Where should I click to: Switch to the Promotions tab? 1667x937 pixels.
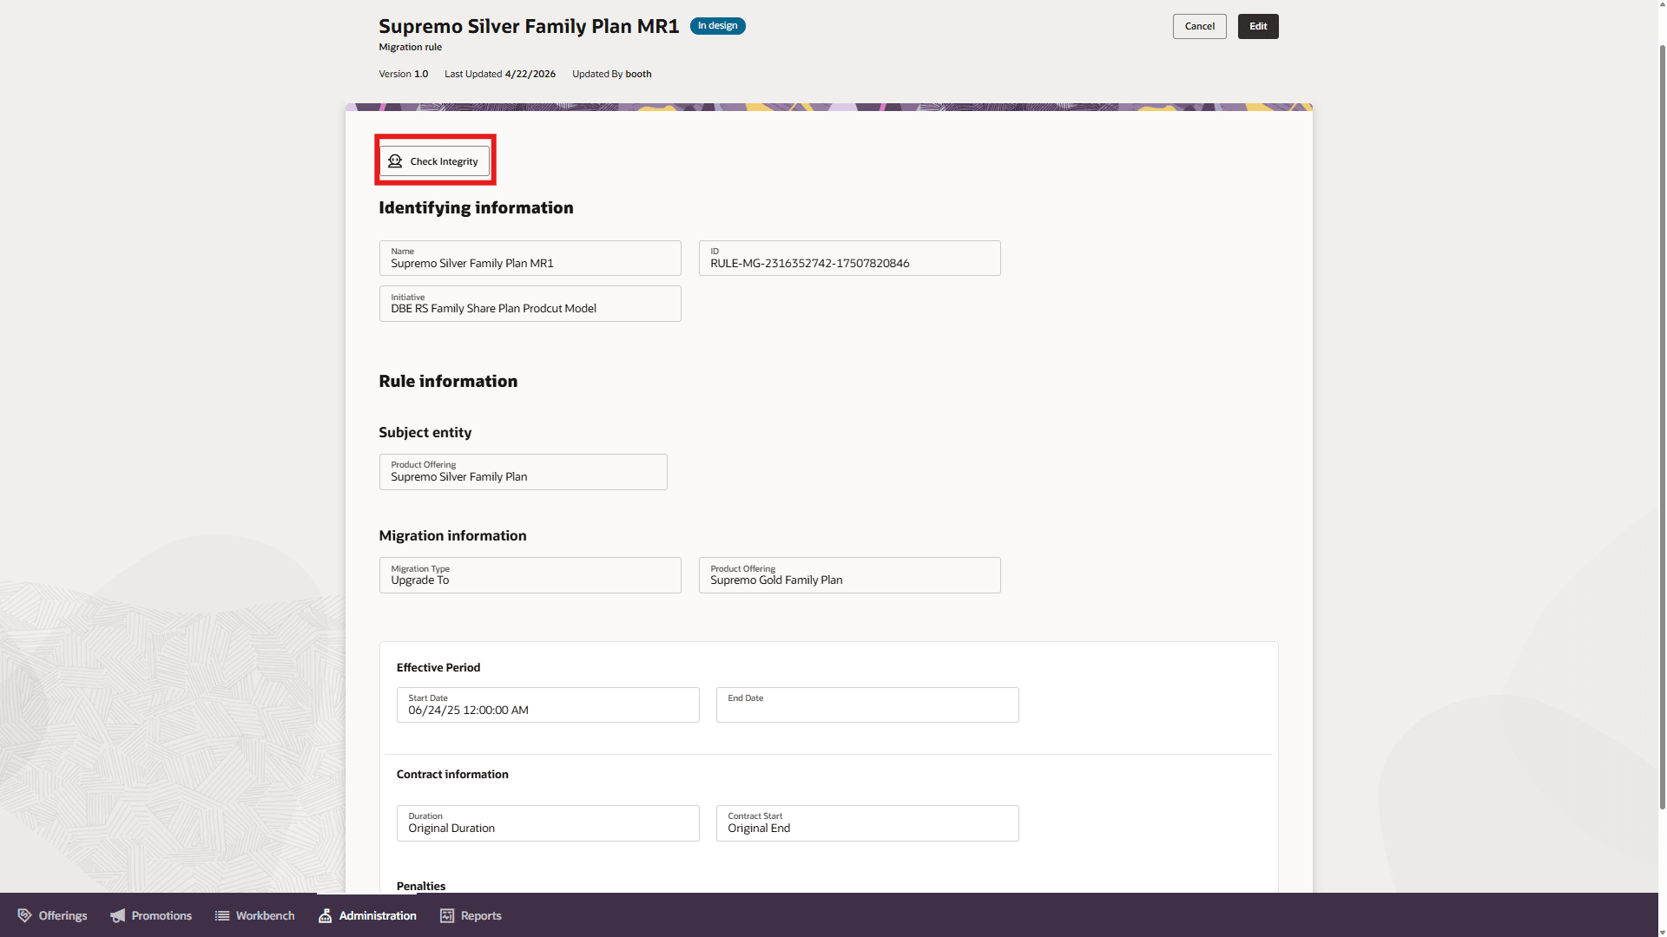click(x=151, y=915)
